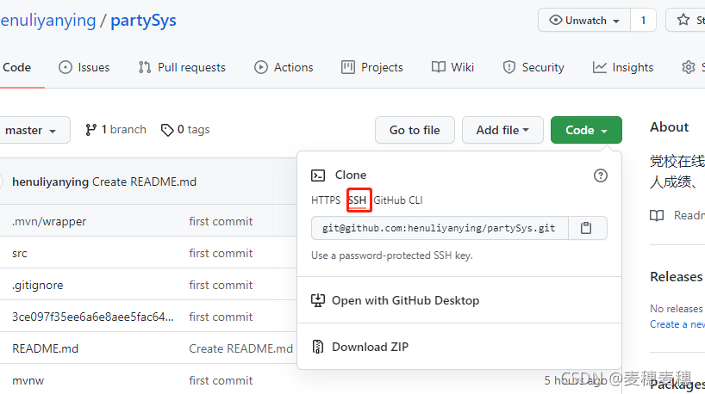Screen dimensions: 705x394
Task: Click the branch icon beside 1 branch
Action: 90,130
